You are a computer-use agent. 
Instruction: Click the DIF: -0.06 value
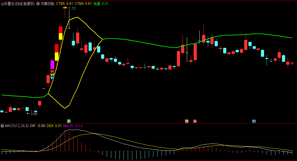38,126
